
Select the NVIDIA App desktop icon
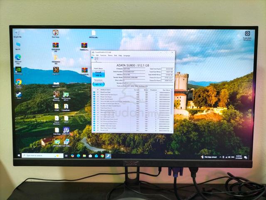pyautogui.click(x=18, y=70)
